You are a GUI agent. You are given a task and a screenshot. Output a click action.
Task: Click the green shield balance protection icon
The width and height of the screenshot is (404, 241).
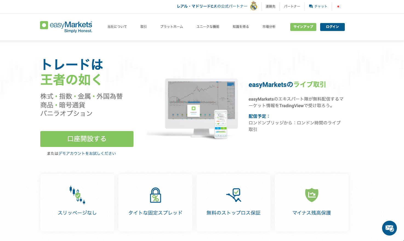click(312, 195)
